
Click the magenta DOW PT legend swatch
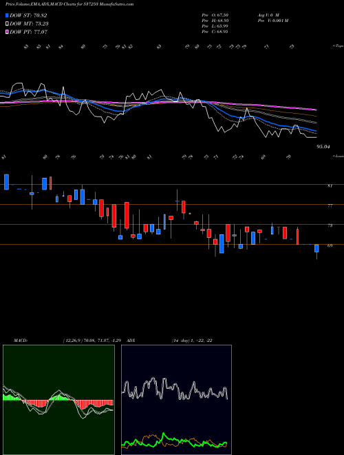point(8,32)
